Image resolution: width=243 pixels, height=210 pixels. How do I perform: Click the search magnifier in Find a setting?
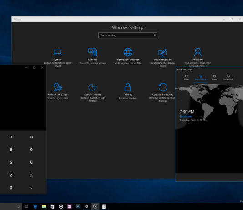pos(155,35)
